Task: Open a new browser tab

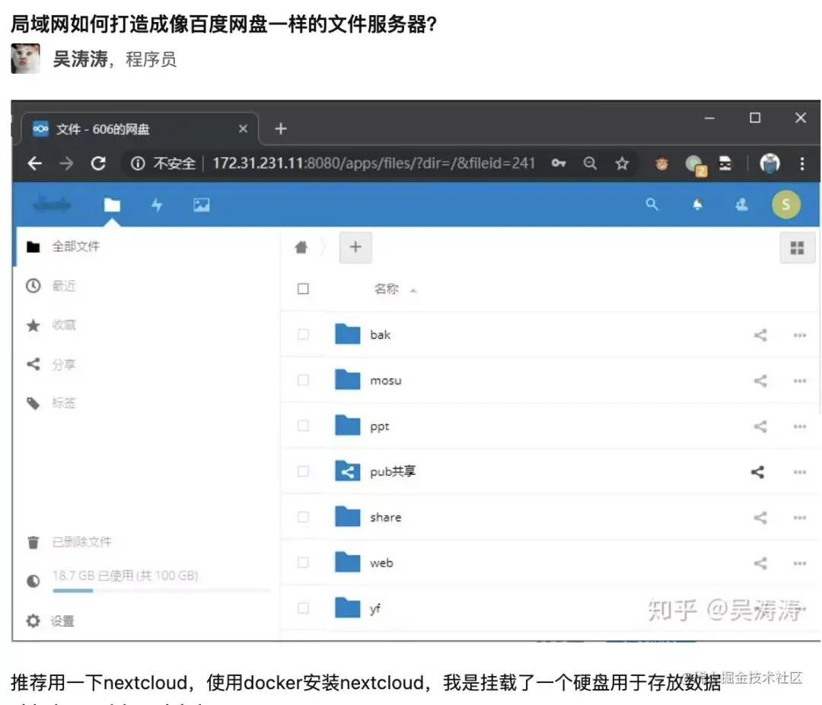Action: tap(280, 129)
